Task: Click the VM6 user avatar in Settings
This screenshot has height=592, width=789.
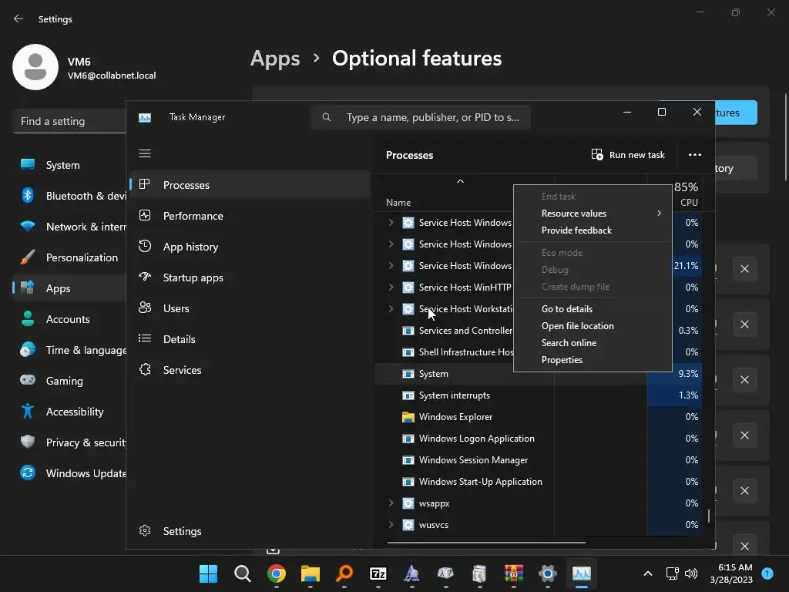Action: (35, 67)
